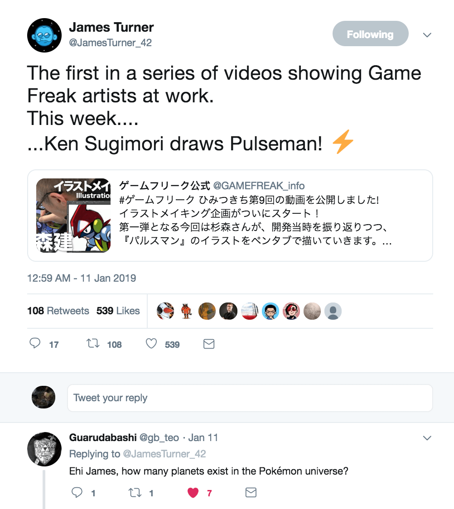Toggle the Following button
Viewport: 454px width, 509px height.
[x=370, y=34]
